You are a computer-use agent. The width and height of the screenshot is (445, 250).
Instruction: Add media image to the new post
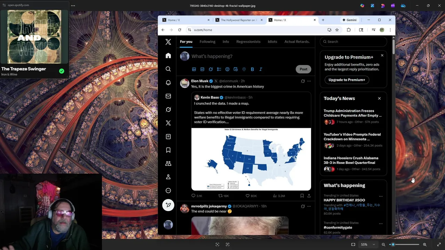[194, 69]
